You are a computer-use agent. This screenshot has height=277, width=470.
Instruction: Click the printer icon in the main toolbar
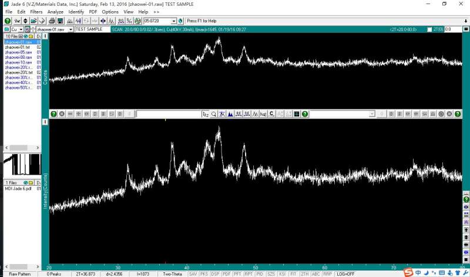52,21
